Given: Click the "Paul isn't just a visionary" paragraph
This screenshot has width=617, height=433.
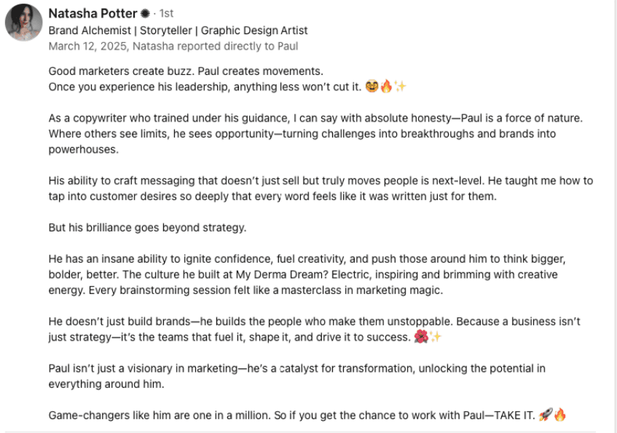Looking at the screenshot, I should (296, 376).
